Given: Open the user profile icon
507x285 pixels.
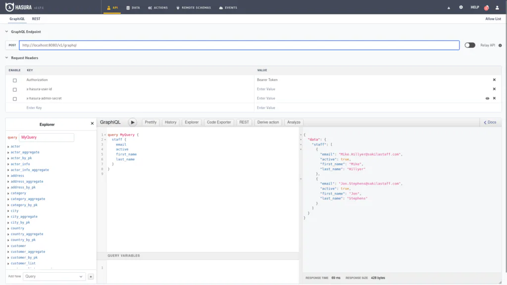Looking at the screenshot, I should point(497,7).
